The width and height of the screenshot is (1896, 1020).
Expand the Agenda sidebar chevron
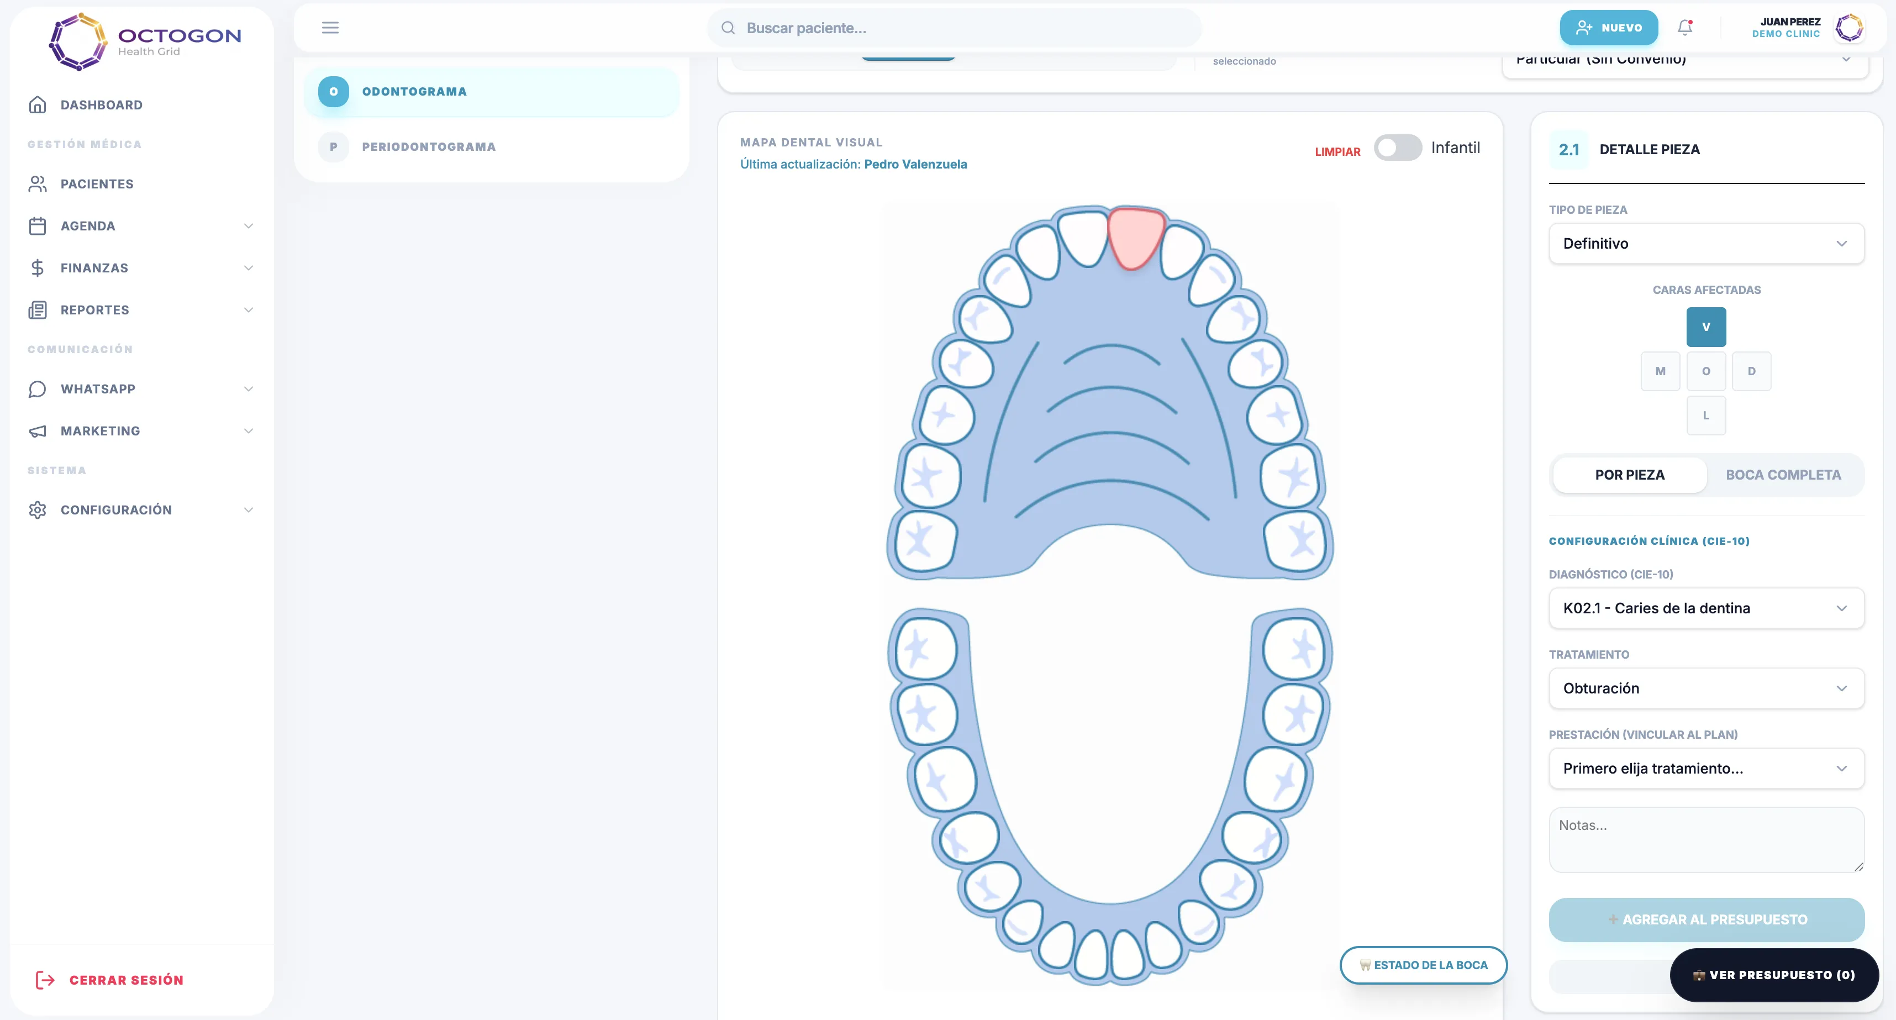249,226
